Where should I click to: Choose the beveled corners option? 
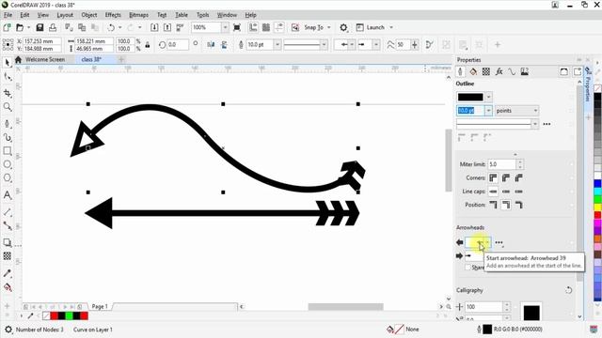pyautogui.click(x=518, y=177)
